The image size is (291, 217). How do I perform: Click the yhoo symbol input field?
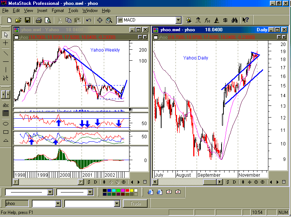pos(17,204)
